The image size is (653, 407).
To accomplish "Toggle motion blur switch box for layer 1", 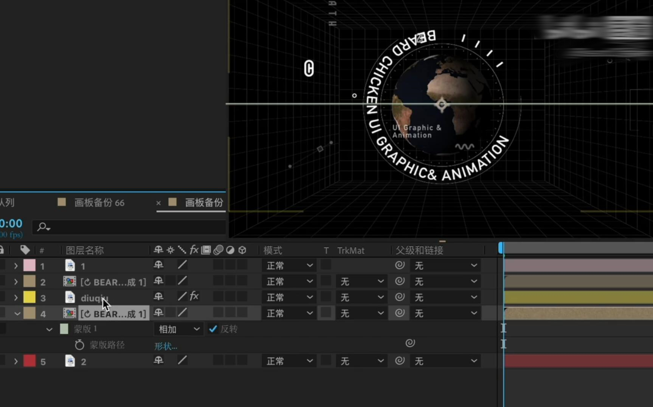I will pyautogui.click(x=218, y=265).
